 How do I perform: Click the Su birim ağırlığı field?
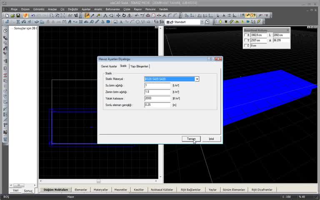click(157, 85)
